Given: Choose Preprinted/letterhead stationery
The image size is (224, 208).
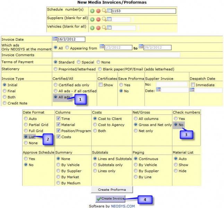Looking at the screenshot, I should [x=55, y=69].
